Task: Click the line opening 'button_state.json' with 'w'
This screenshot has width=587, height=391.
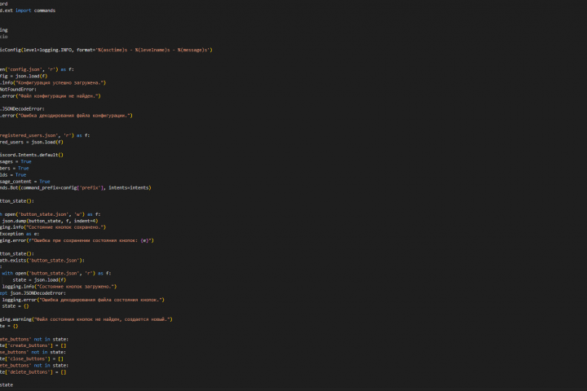Action: (x=51, y=214)
